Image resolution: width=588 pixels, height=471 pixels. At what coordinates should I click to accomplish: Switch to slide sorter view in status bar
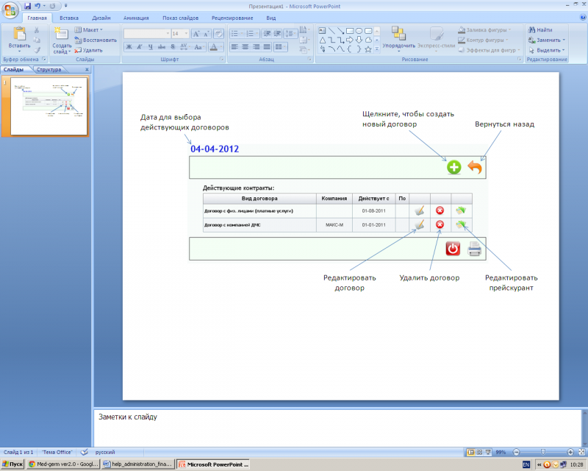(x=481, y=452)
